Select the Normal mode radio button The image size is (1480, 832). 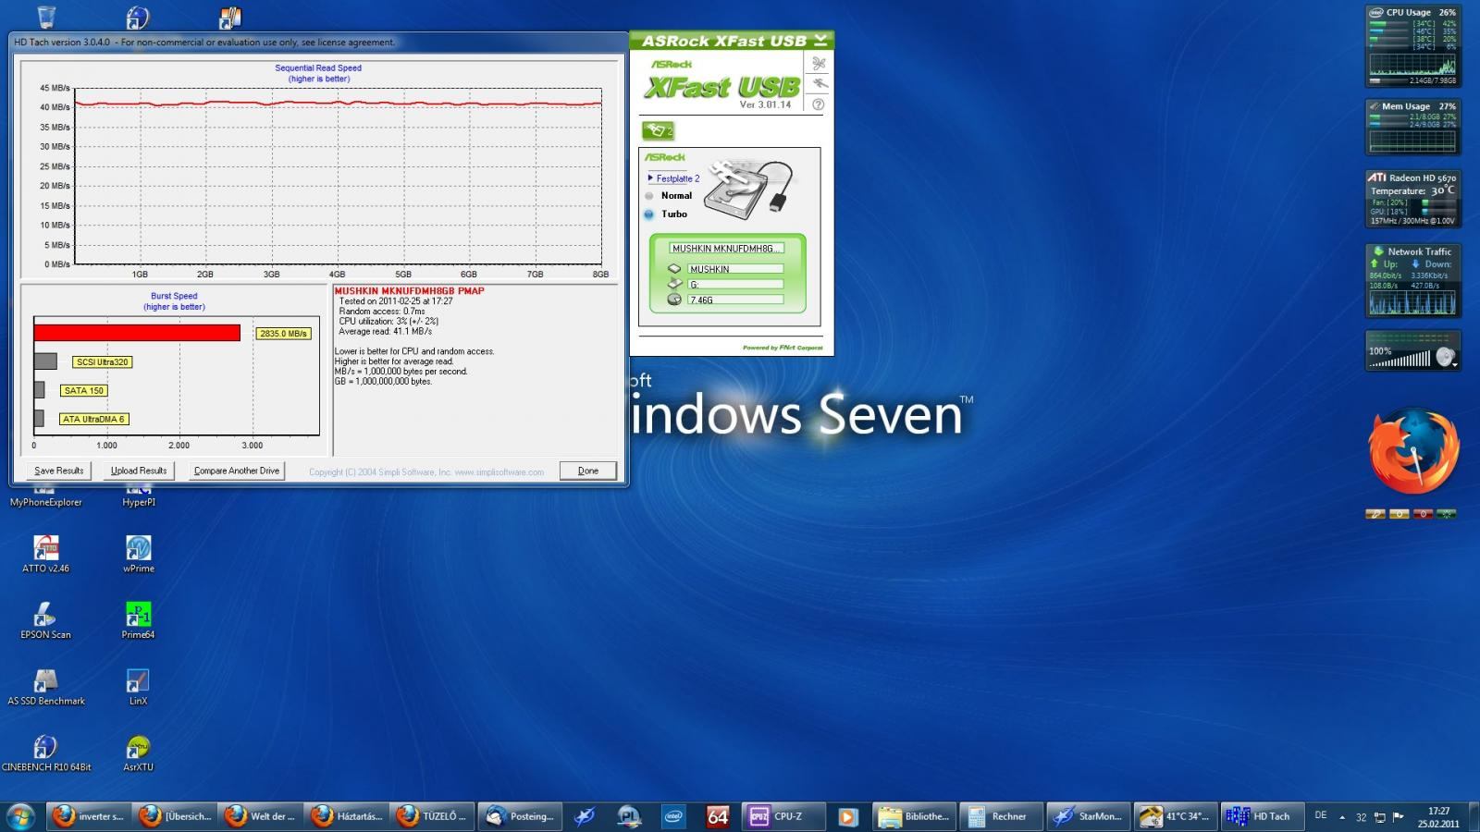[x=649, y=196]
